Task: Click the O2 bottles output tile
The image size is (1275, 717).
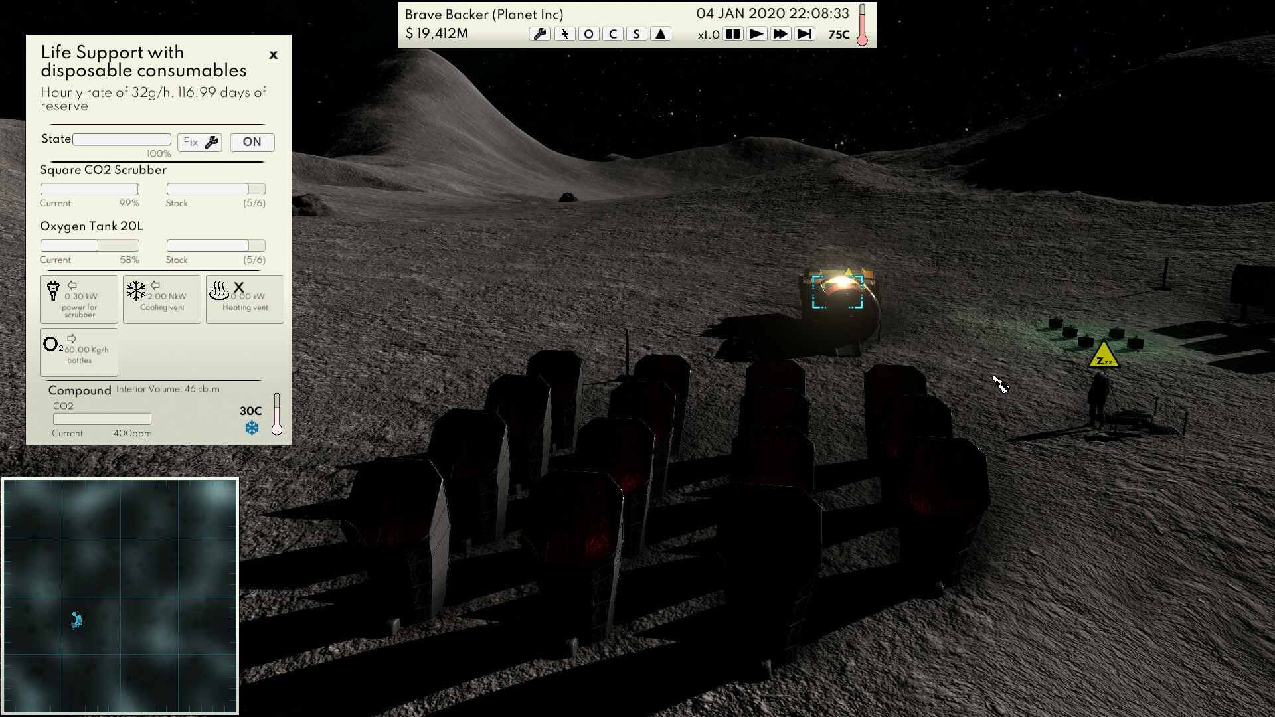Action: point(79,352)
